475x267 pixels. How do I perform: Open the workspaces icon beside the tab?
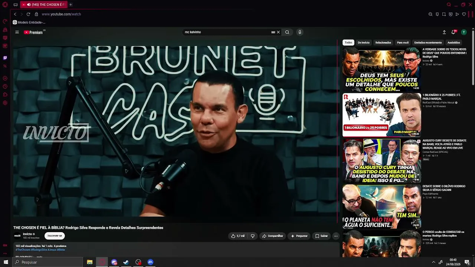16,5
